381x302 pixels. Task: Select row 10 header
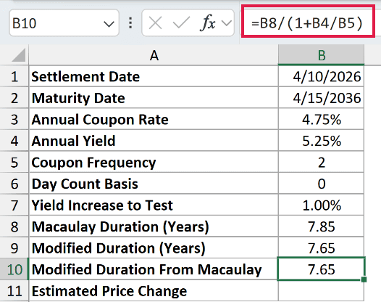pos(14,269)
